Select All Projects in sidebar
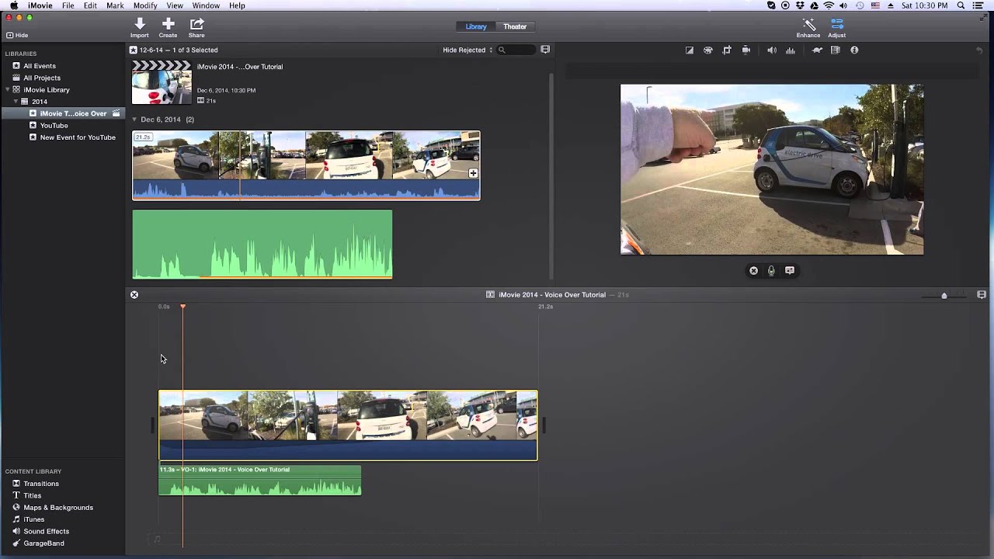Image resolution: width=994 pixels, height=559 pixels. (42, 78)
